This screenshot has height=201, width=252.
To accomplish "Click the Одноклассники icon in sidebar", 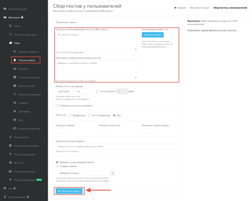I will pyautogui.click(x=5, y=197).
